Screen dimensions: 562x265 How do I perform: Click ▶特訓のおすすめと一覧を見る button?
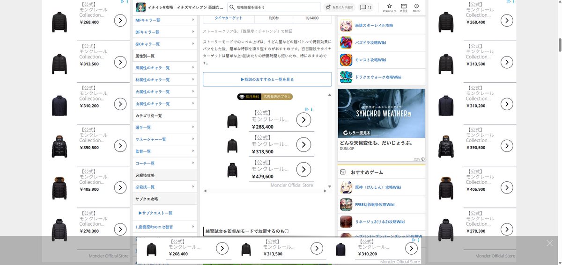click(x=267, y=79)
